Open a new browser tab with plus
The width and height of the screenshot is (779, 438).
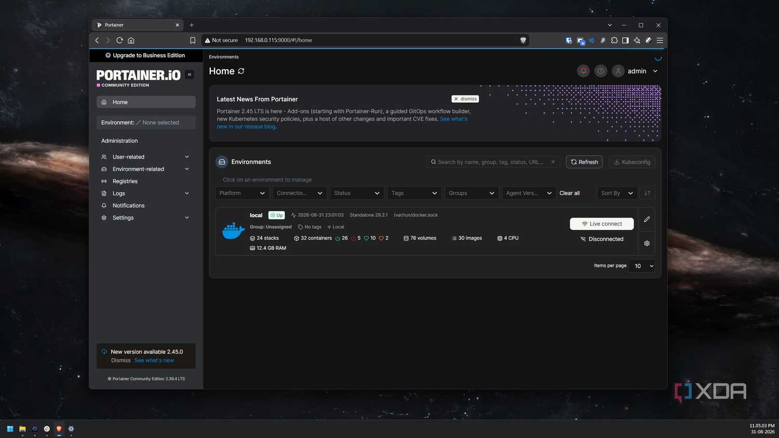click(x=192, y=25)
